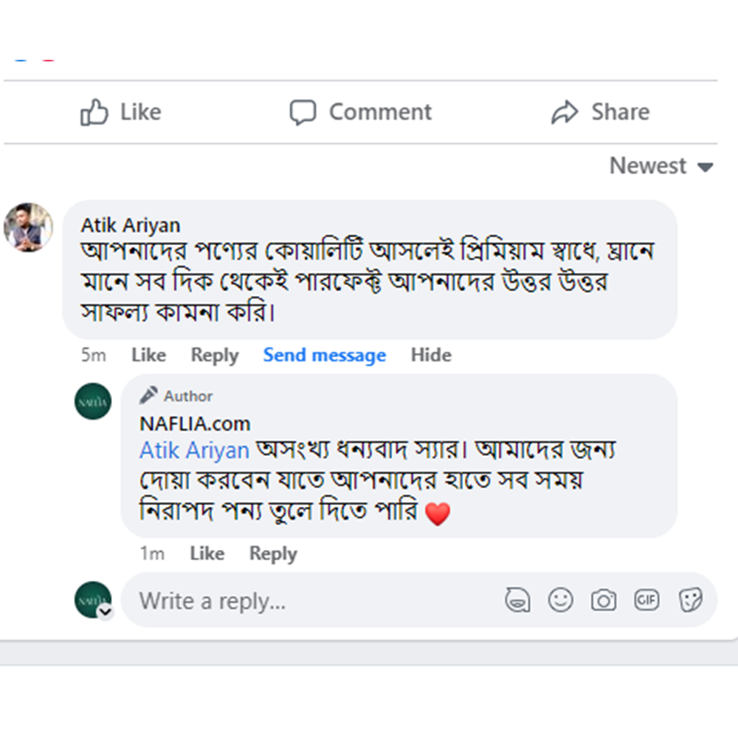Open the Newest sort dropdown
The height and width of the screenshot is (738, 738).
(x=661, y=166)
